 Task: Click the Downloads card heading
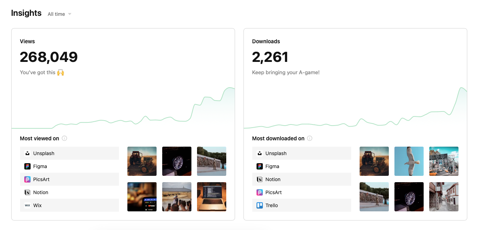266,41
